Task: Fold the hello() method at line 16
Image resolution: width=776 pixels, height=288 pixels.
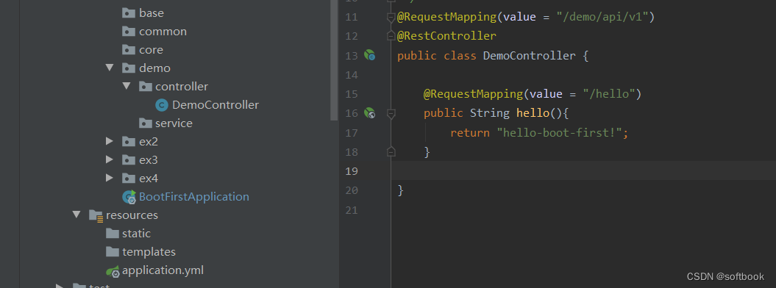Action: tap(391, 114)
